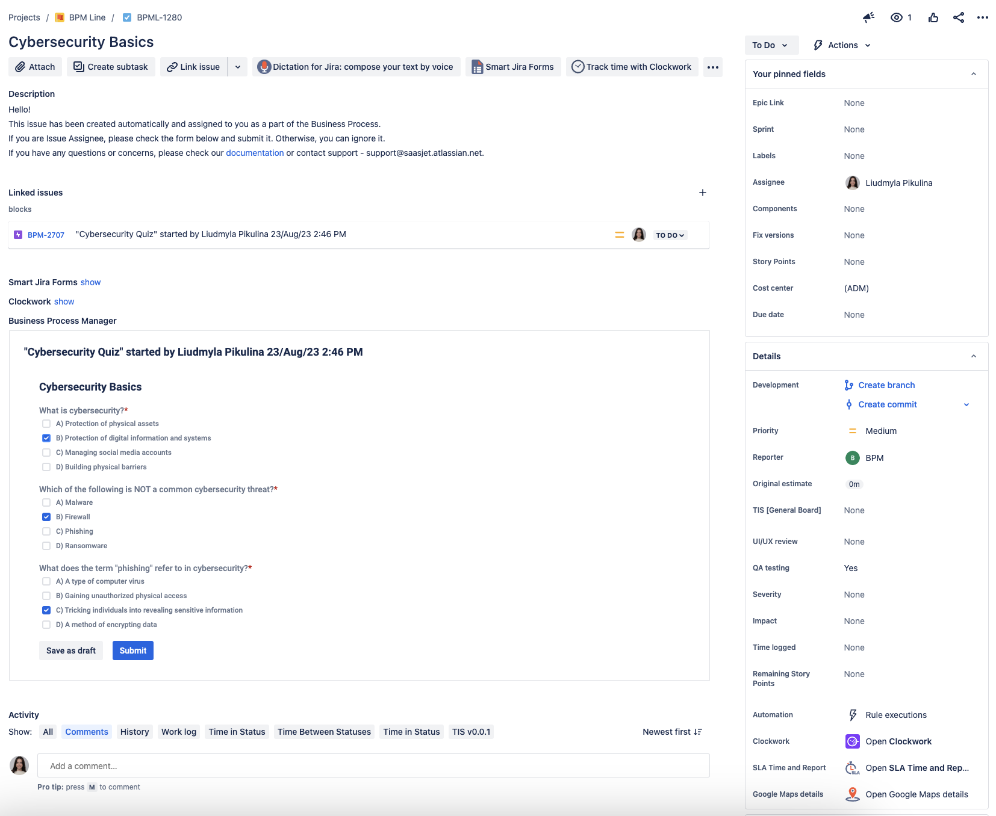This screenshot has height=816, width=996.
Task: Click the share icon
Action: pyautogui.click(x=959, y=17)
